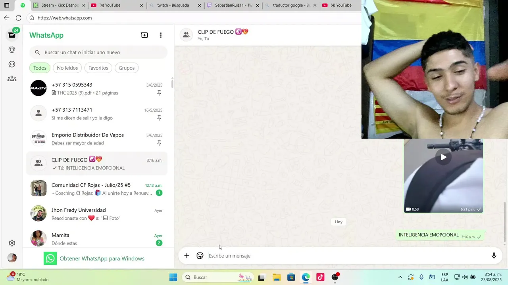Click pin icon on Emporio Distribuidor chat

pos(159,143)
